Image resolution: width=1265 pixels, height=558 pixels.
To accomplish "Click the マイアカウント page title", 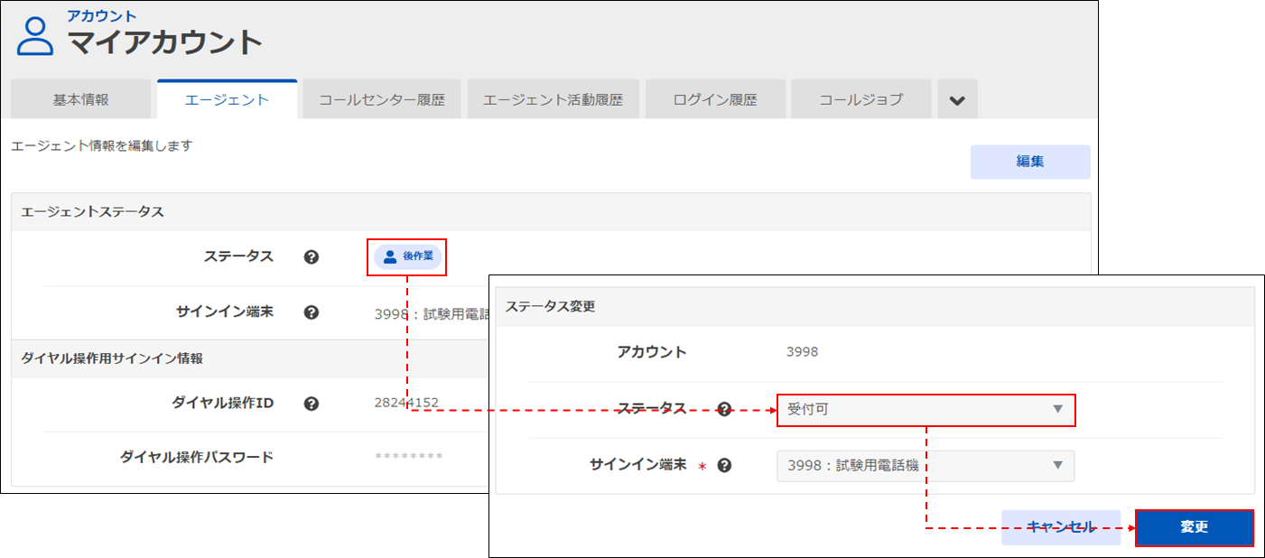I will (x=165, y=42).
